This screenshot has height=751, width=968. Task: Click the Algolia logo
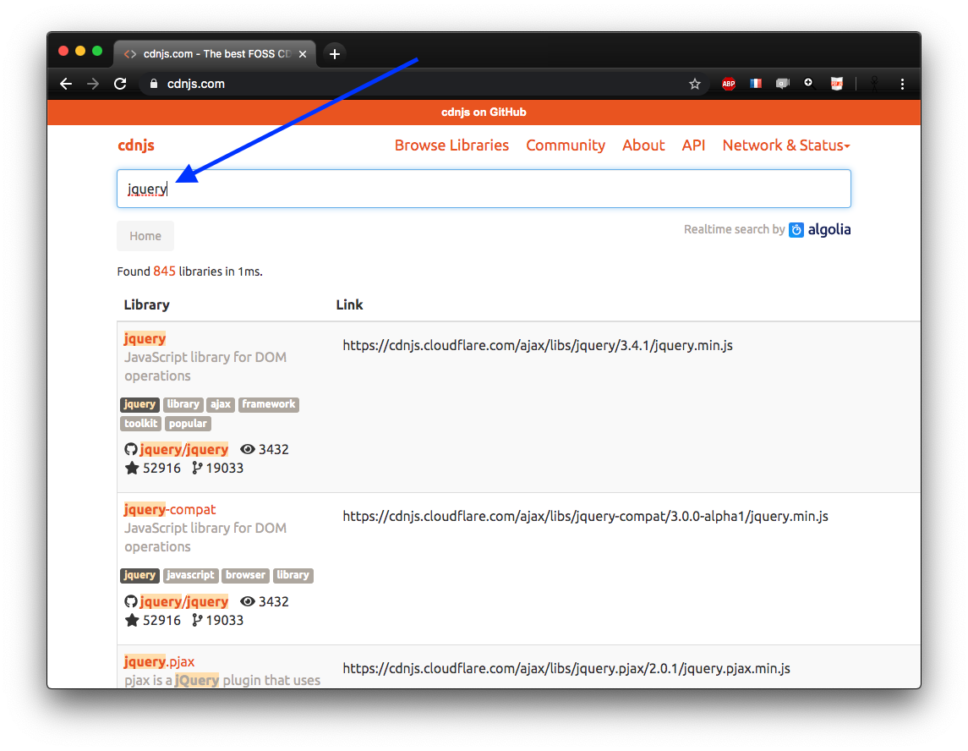pos(819,229)
